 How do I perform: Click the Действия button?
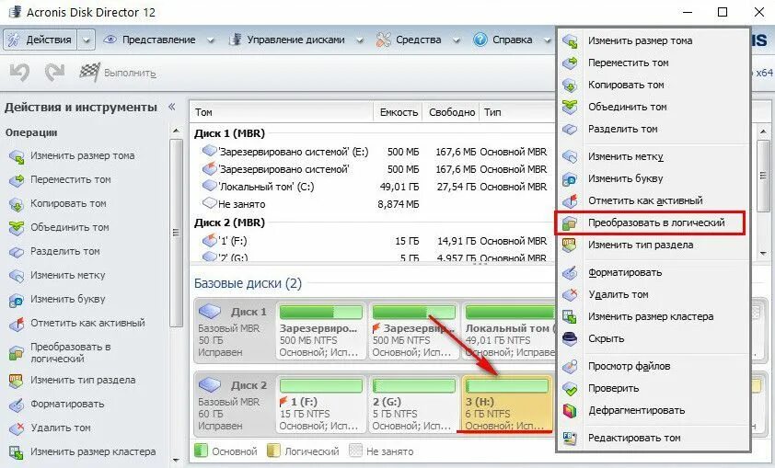pyautogui.click(x=40, y=40)
